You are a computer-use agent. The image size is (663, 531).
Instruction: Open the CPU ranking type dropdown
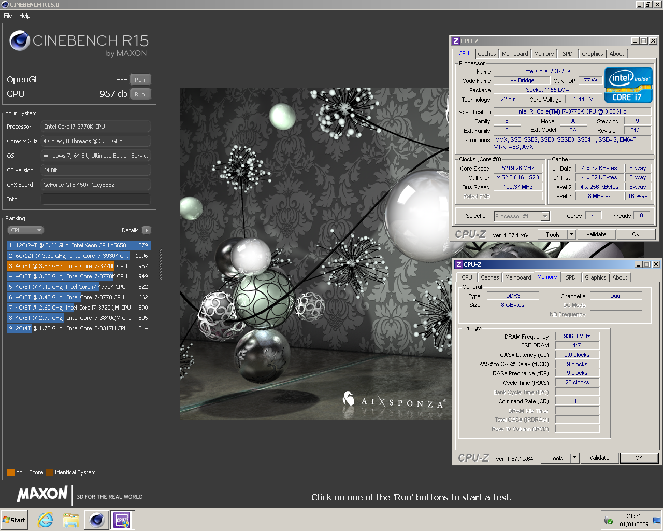coord(25,230)
